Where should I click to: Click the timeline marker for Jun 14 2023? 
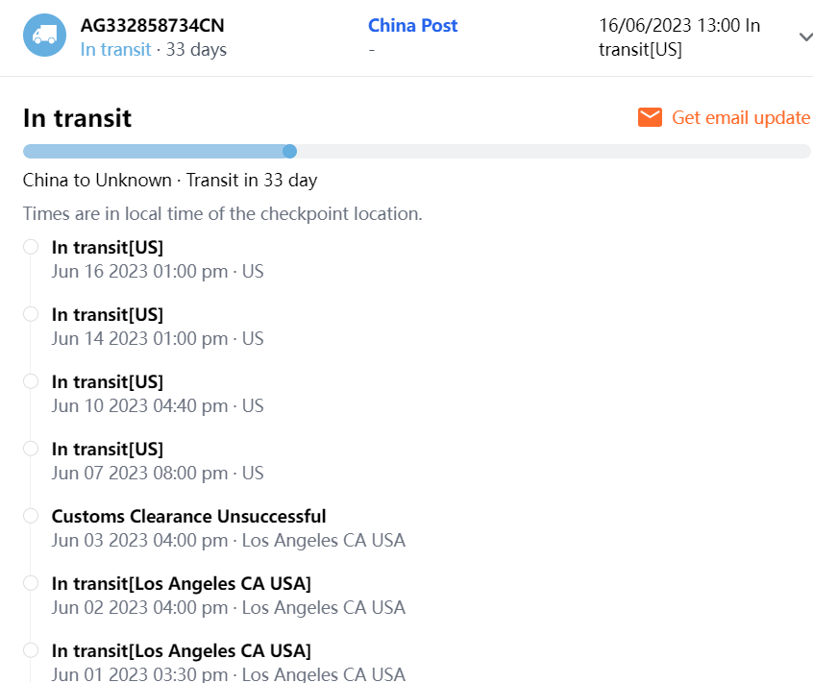[31, 314]
